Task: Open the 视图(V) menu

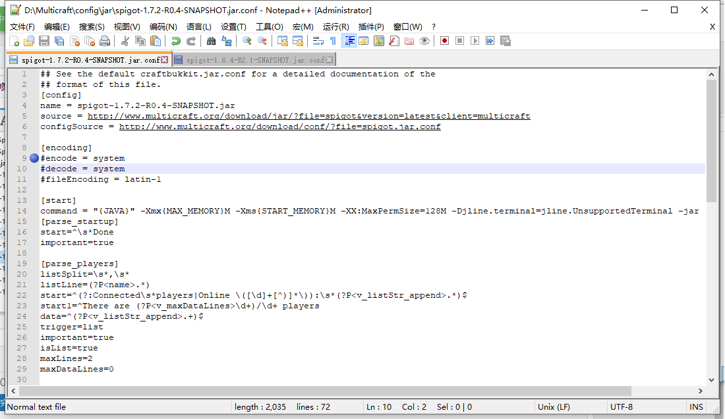Action: (127, 27)
